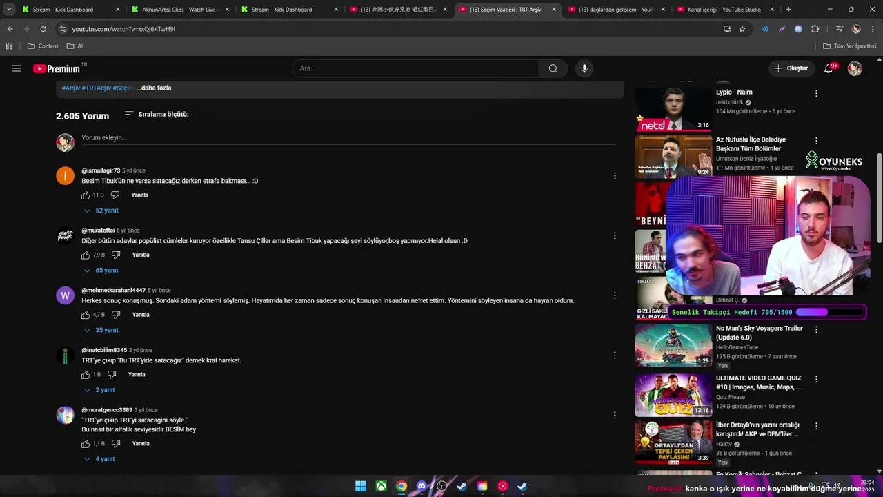This screenshot has width=883, height=497.
Task: Open the AI bookmarks folder
Action: [75, 46]
